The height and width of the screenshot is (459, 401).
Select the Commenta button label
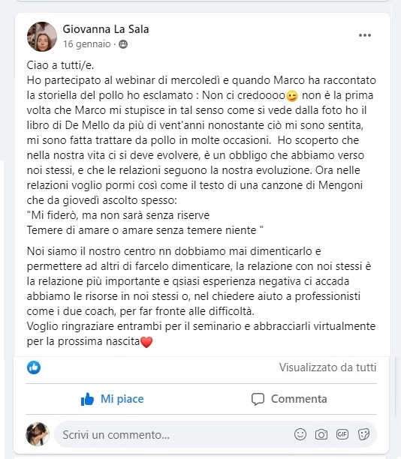pyautogui.click(x=299, y=399)
